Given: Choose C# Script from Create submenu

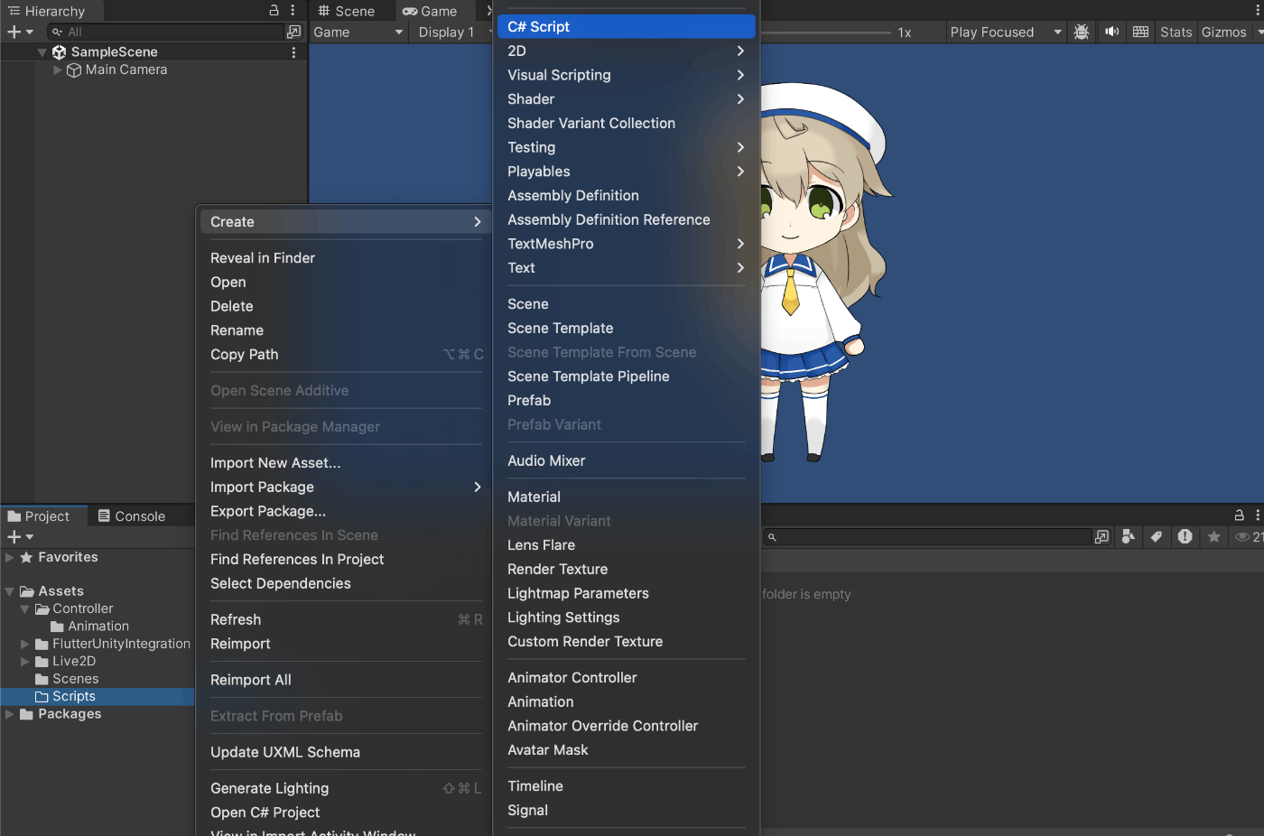Looking at the screenshot, I should click(x=627, y=27).
